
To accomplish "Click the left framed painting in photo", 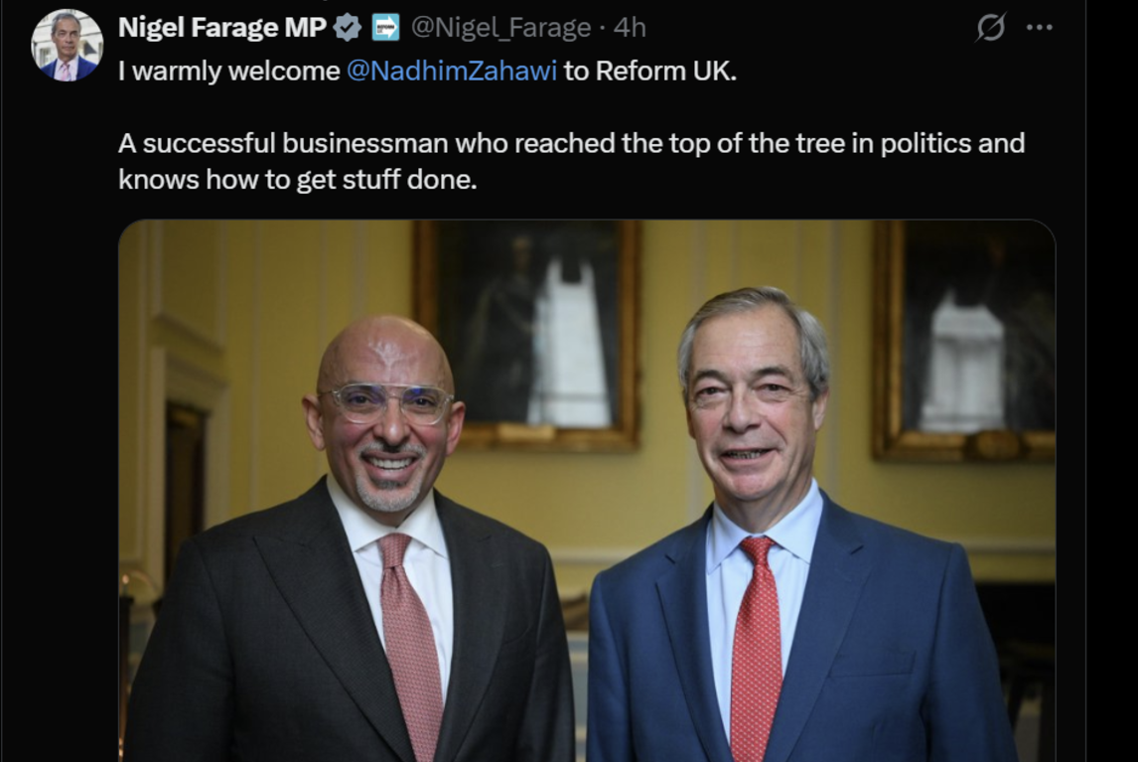I will point(528,334).
